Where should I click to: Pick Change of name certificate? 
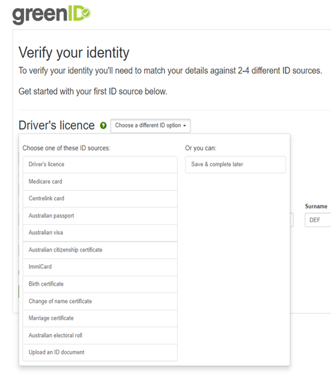coord(100,302)
